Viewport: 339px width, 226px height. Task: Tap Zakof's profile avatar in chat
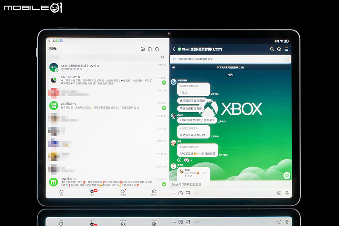pos(173,116)
